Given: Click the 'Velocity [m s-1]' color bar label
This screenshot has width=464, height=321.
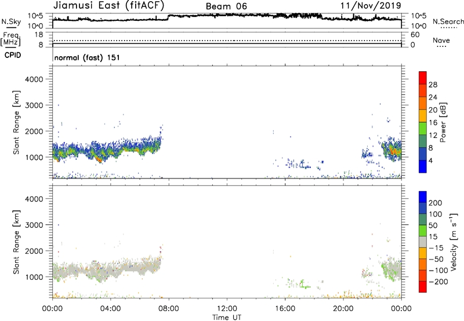Looking at the screenshot, I should click(454, 242).
